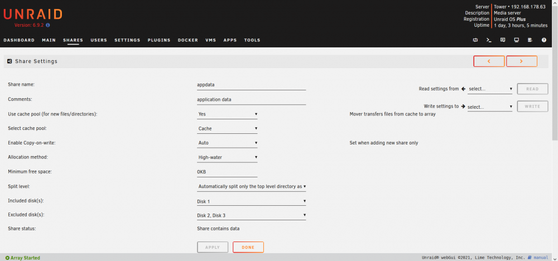The width and height of the screenshot is (558, 261).
Task: Go to previous share with left arrow button
Action: click(489, 61)
